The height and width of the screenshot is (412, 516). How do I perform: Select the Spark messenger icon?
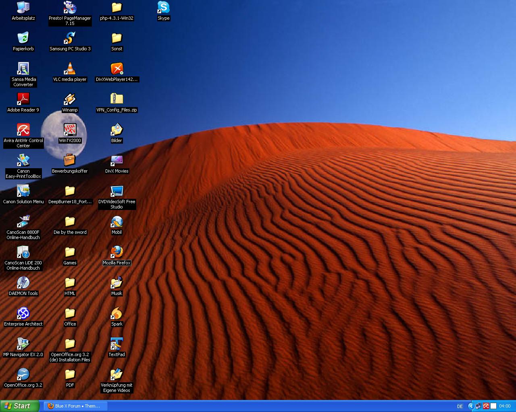(x=117, y=313)
